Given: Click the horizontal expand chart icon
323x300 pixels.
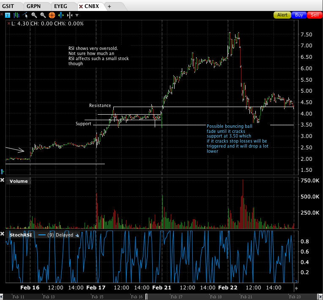Looking at the screenshot, I should (61, 15).
